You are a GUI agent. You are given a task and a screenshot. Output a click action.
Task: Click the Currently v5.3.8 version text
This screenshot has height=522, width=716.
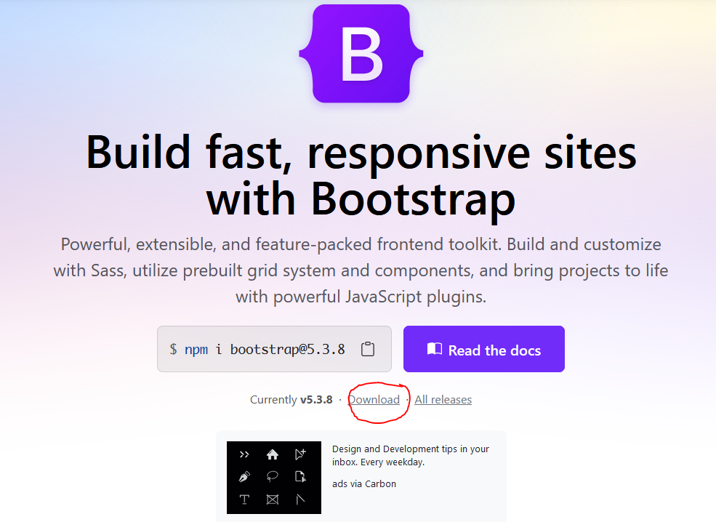291,400
